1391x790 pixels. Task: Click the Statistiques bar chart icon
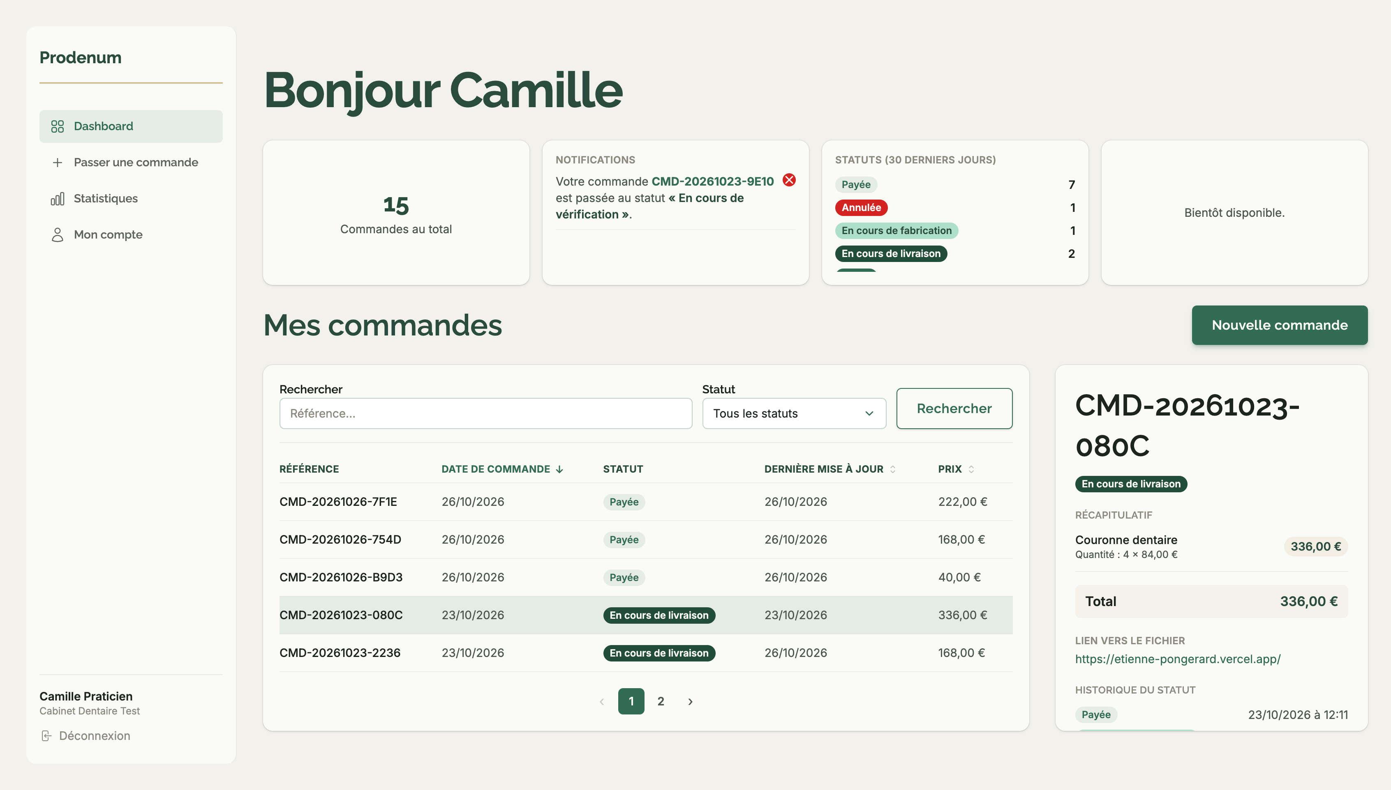(x=58, y=199)
